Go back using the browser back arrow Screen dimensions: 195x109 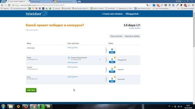[2, 5]
